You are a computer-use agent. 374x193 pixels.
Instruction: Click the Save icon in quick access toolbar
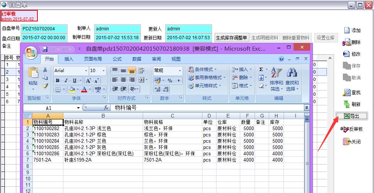click(x=45, y=49)
